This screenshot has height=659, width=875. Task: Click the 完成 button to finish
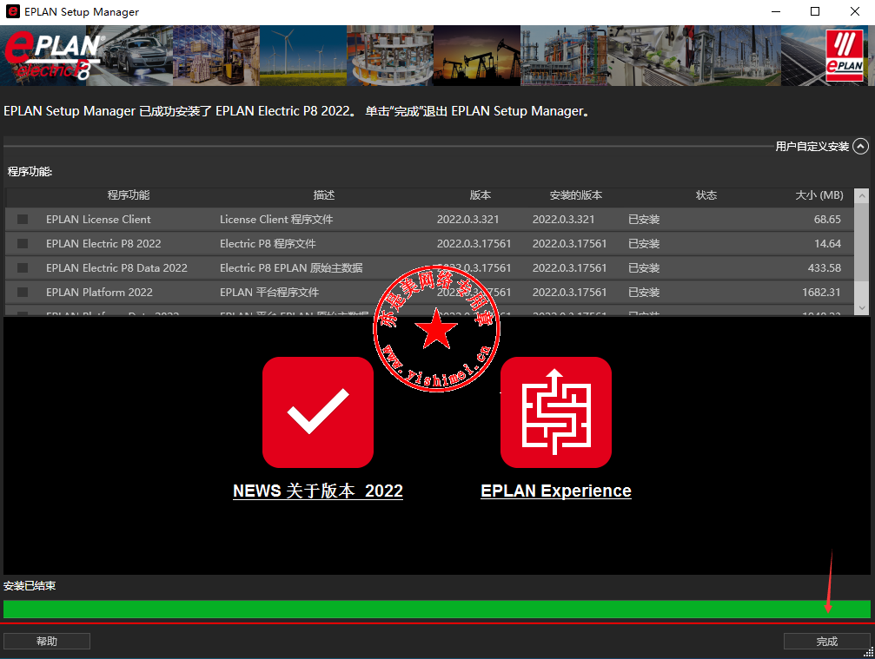coord(827,641)
